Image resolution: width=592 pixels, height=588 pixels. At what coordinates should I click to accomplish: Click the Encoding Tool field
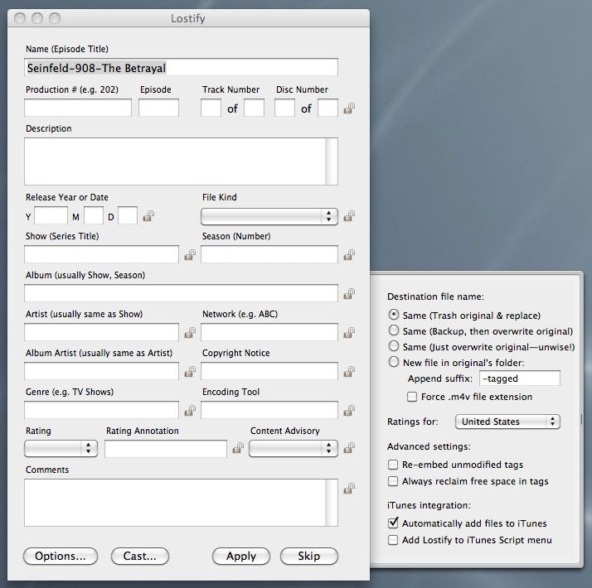[269, 410]
